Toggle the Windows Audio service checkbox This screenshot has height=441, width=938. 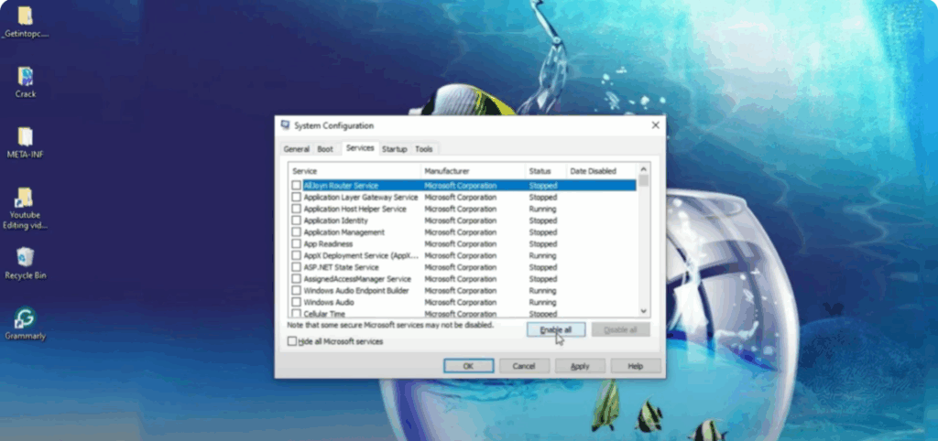tap(296, 302)
